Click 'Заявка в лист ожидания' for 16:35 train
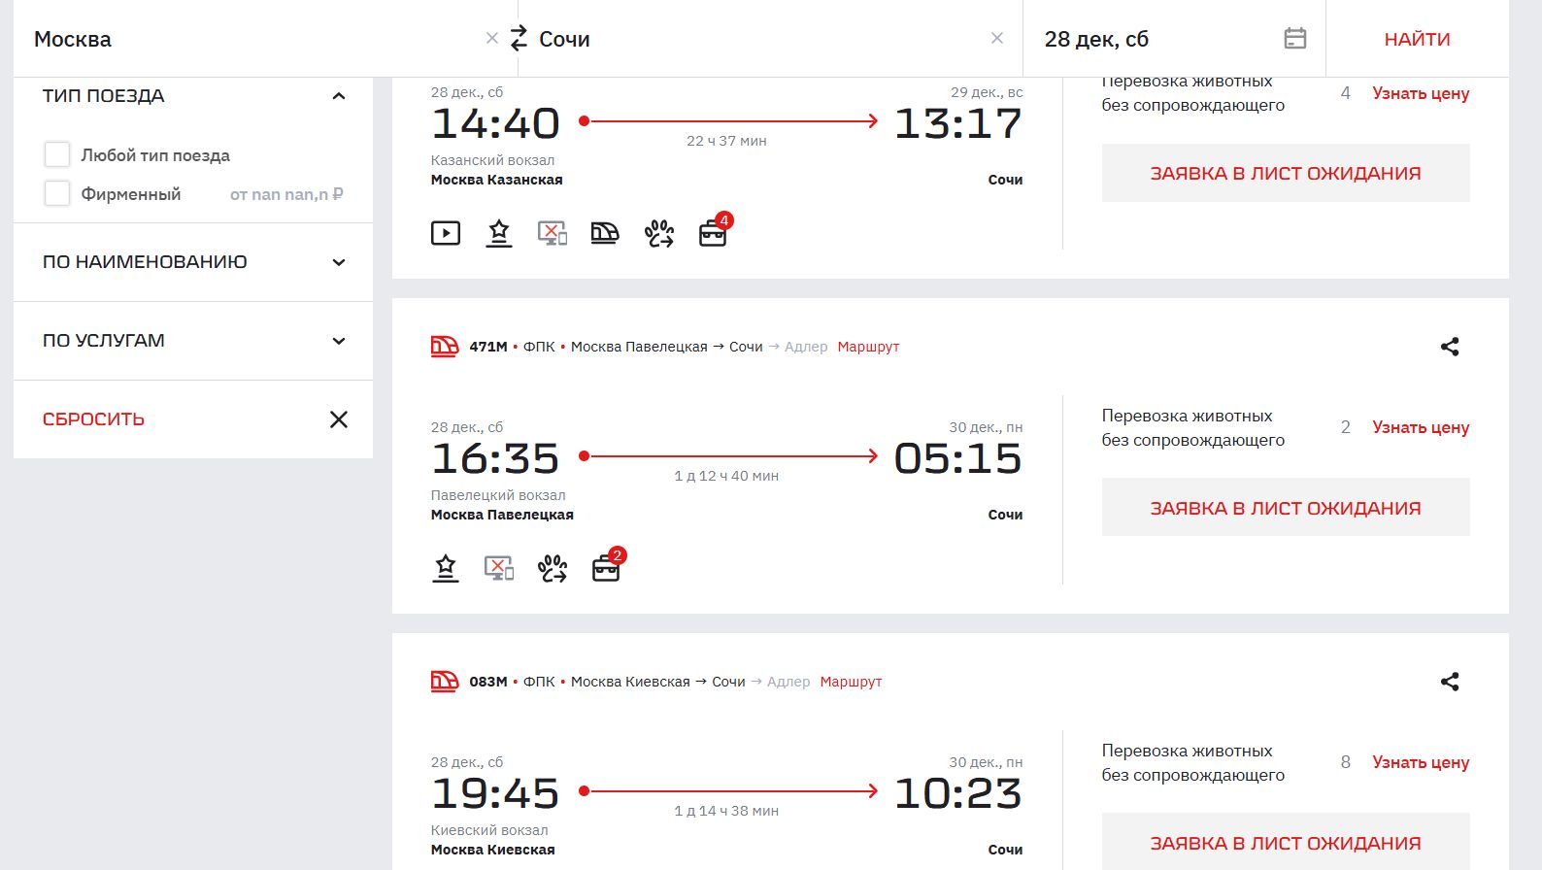Image resolution: width=1542 pixels, height=870 pixels. 1285,508
